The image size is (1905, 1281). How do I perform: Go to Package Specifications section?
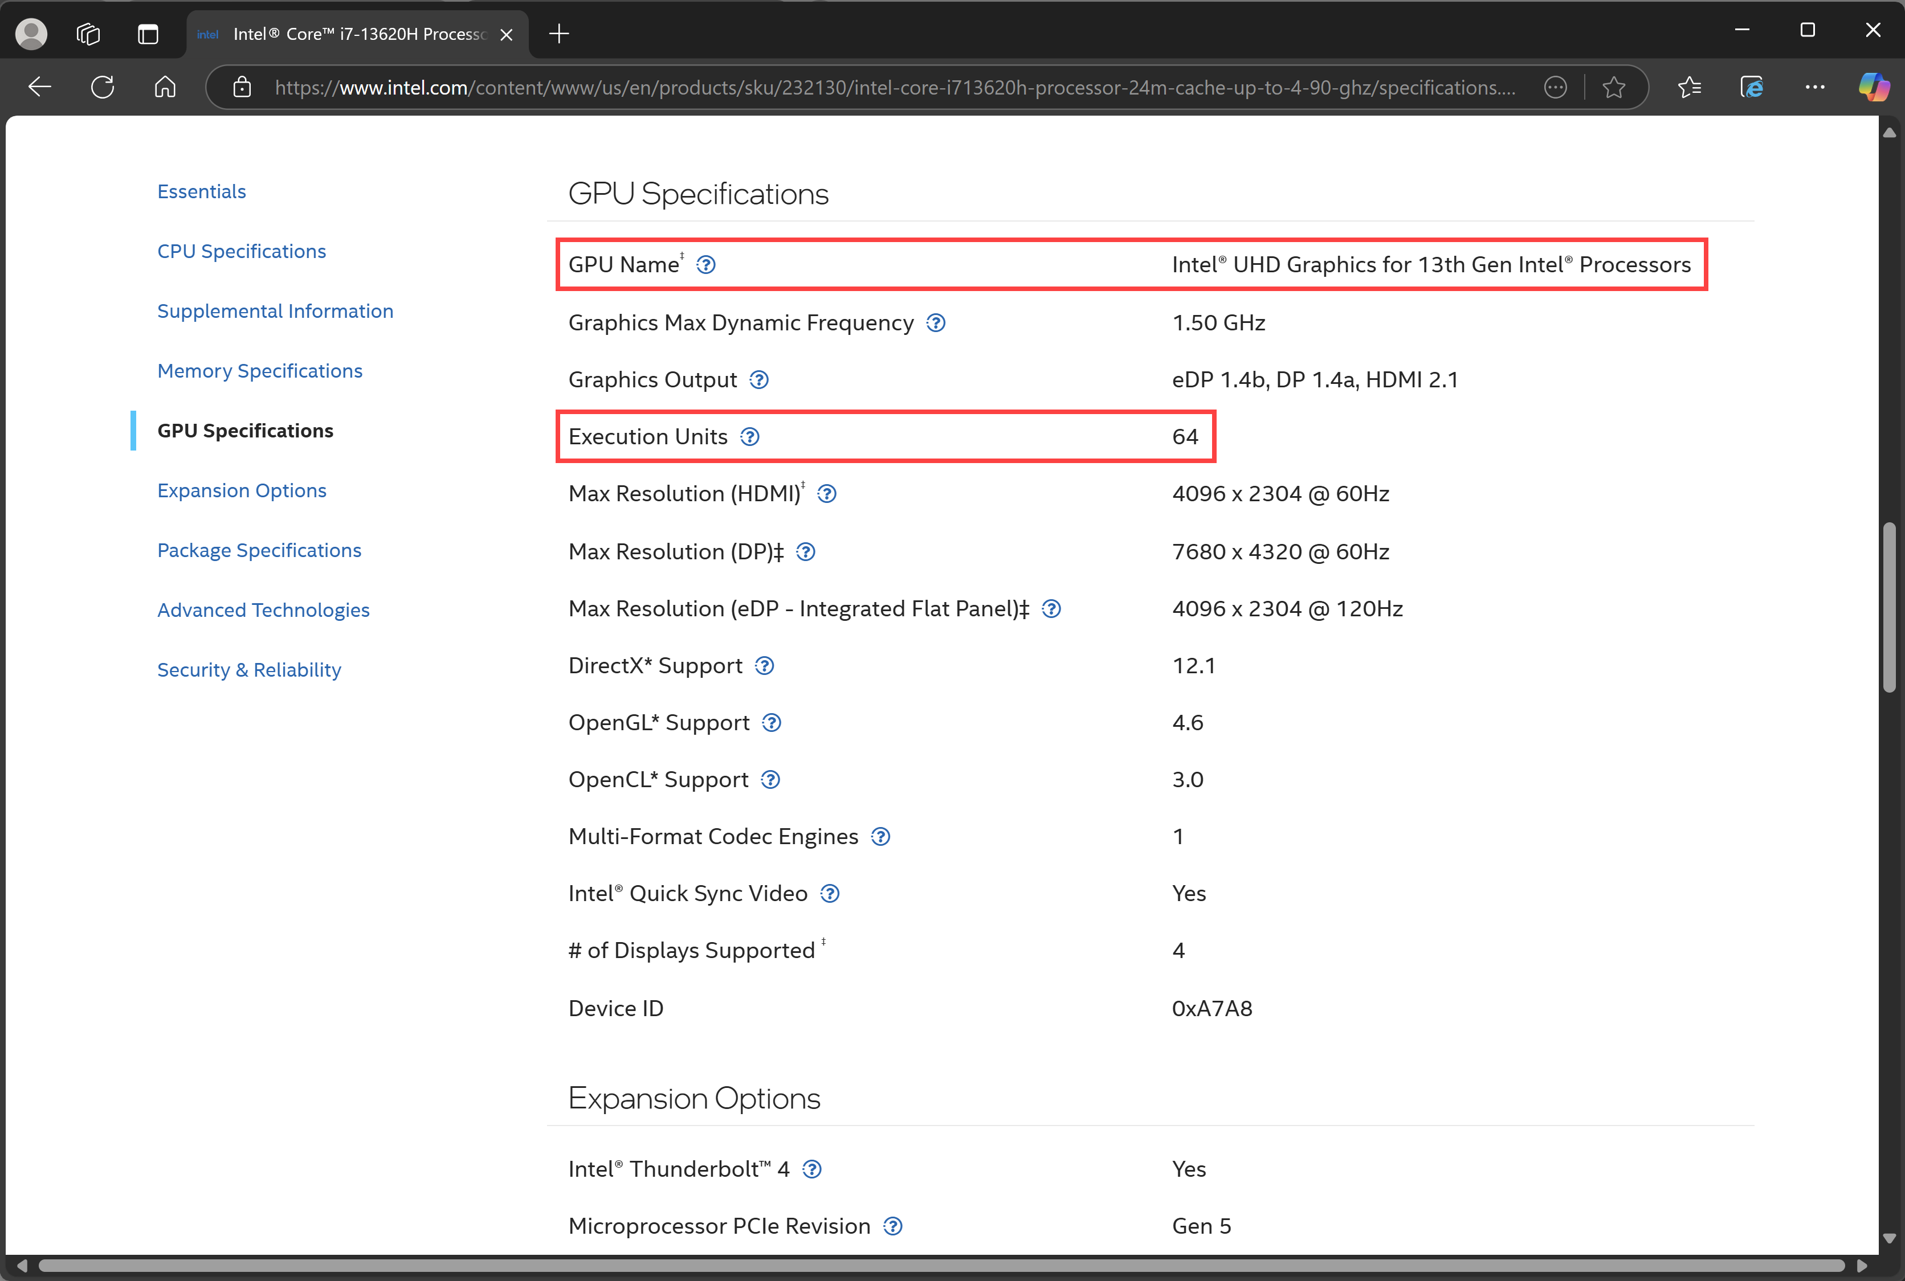coord(259,550)
